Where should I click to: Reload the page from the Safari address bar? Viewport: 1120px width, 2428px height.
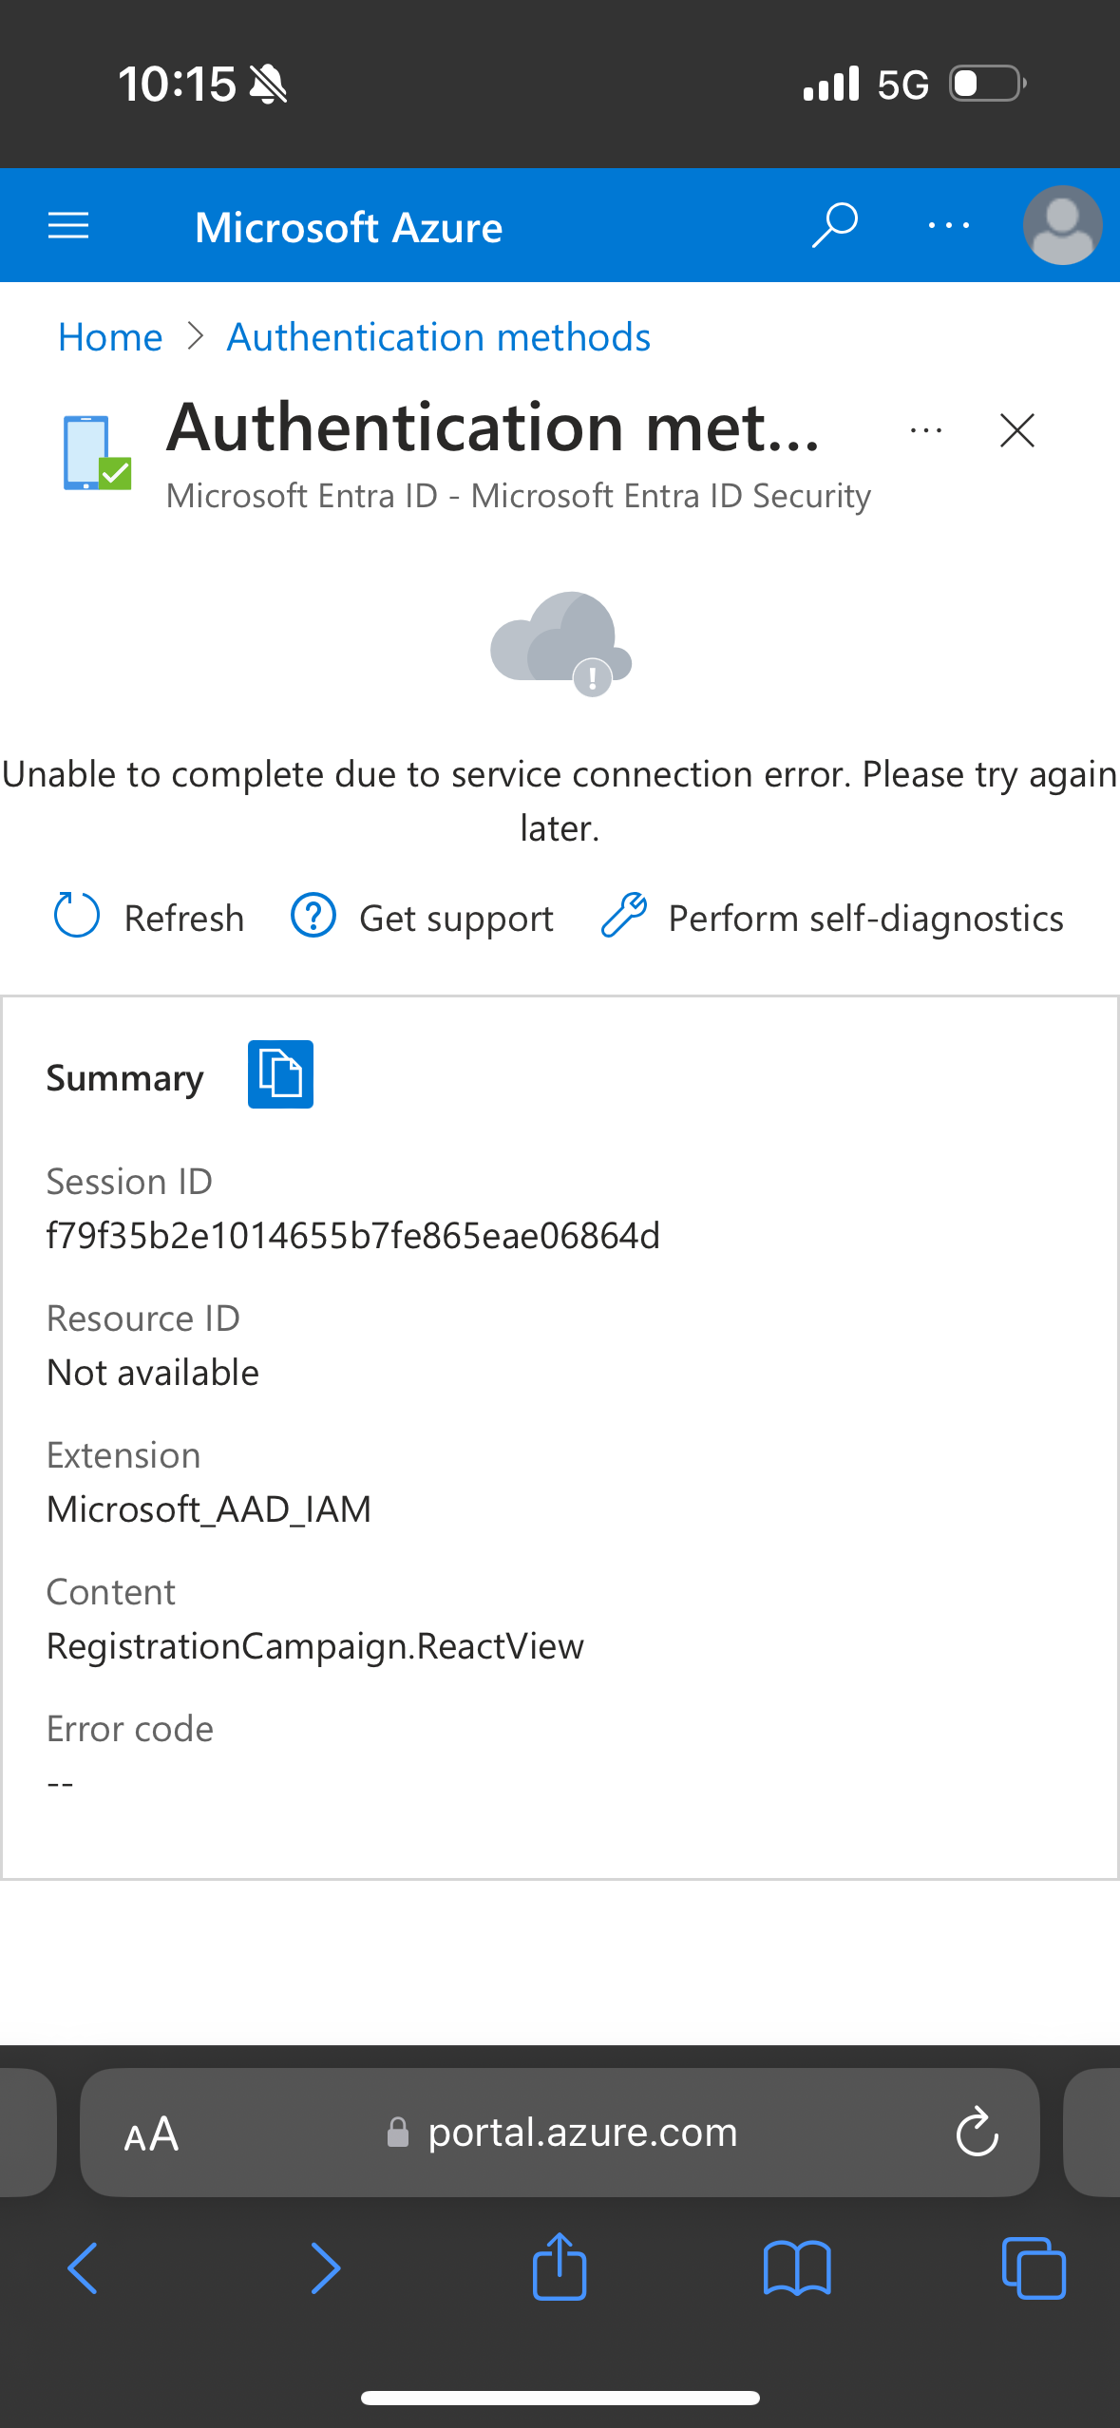point(977,2133)
